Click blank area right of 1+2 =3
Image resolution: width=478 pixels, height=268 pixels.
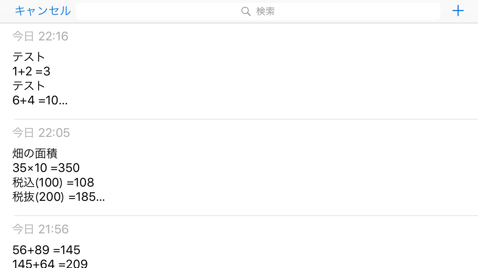coord(287,71)
